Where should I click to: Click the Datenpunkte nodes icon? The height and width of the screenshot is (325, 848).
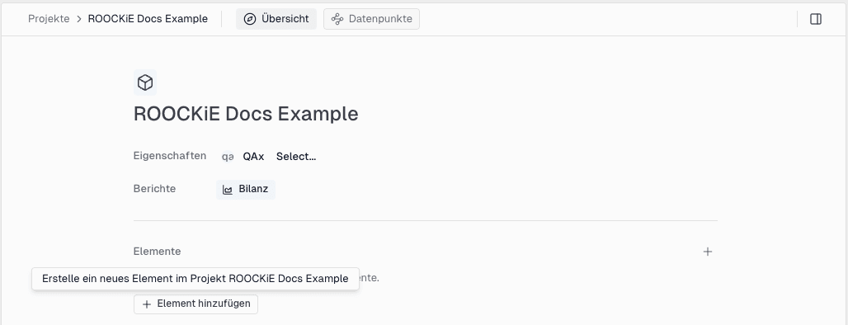pos(337,19)
